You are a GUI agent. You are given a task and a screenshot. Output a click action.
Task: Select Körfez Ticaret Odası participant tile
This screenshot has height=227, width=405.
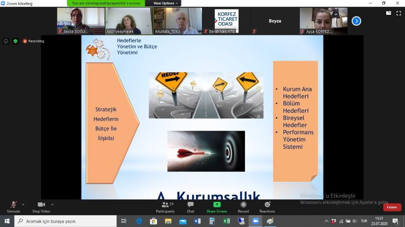pyautogui.click(x=227, y=21)
